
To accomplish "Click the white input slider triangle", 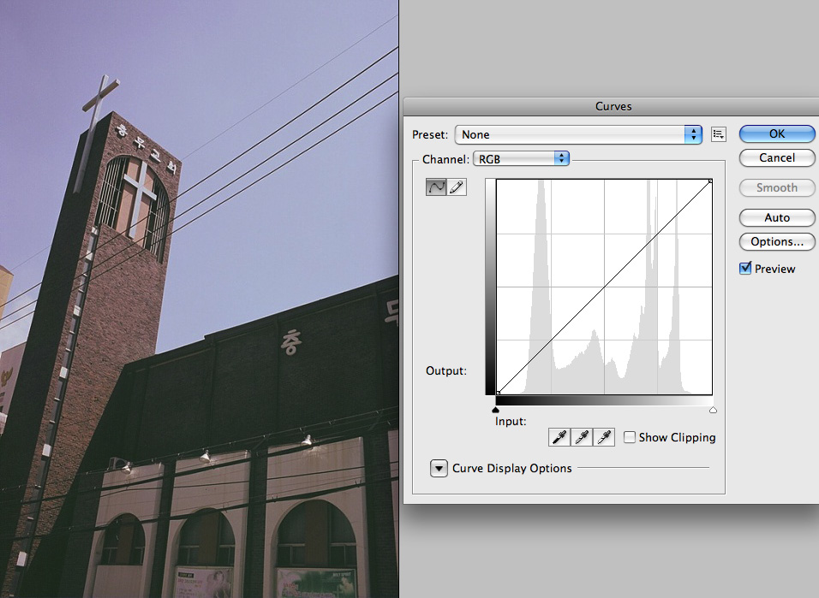I will point(713,411).
